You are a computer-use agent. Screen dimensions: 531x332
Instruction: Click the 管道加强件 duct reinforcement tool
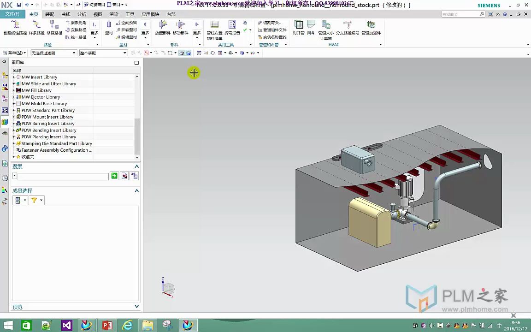371,28
